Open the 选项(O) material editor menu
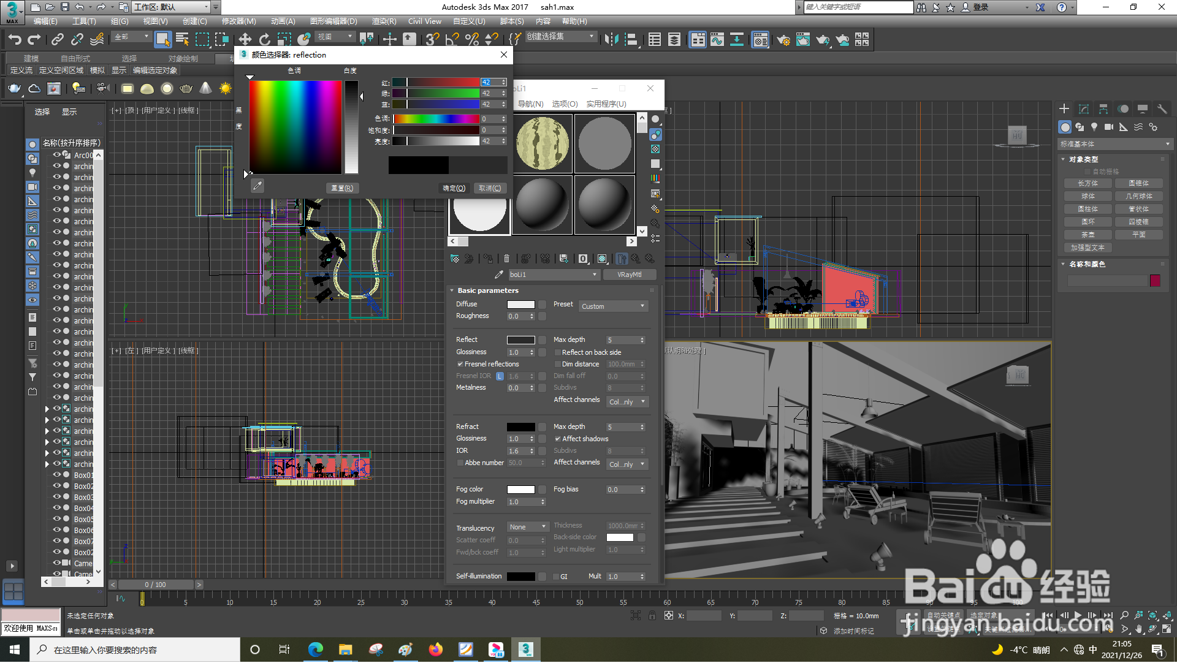This screenshot has height=663, width=1177. 564,104
